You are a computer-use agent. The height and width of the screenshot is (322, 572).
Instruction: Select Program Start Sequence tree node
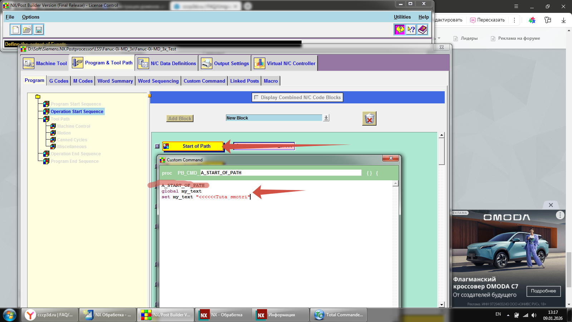pos(76,104)
